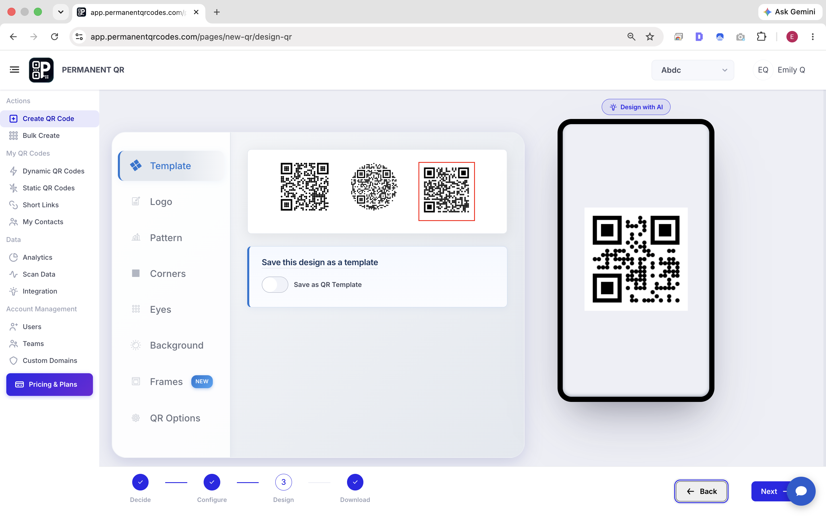Select the standard square QR template
The height and width of the screenshot is (516, 826).
point(305,187)
